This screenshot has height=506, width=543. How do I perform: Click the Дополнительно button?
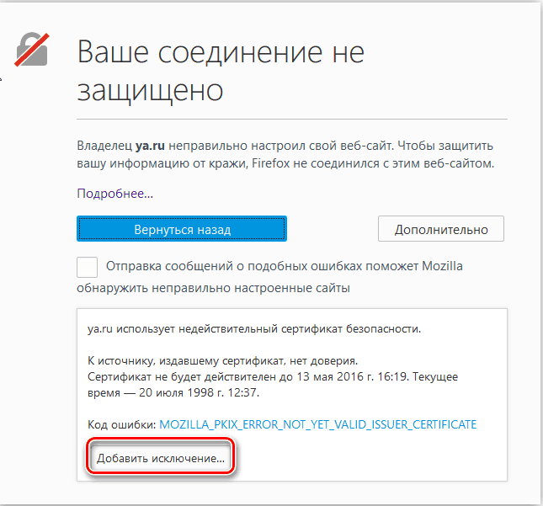(440, 228)
